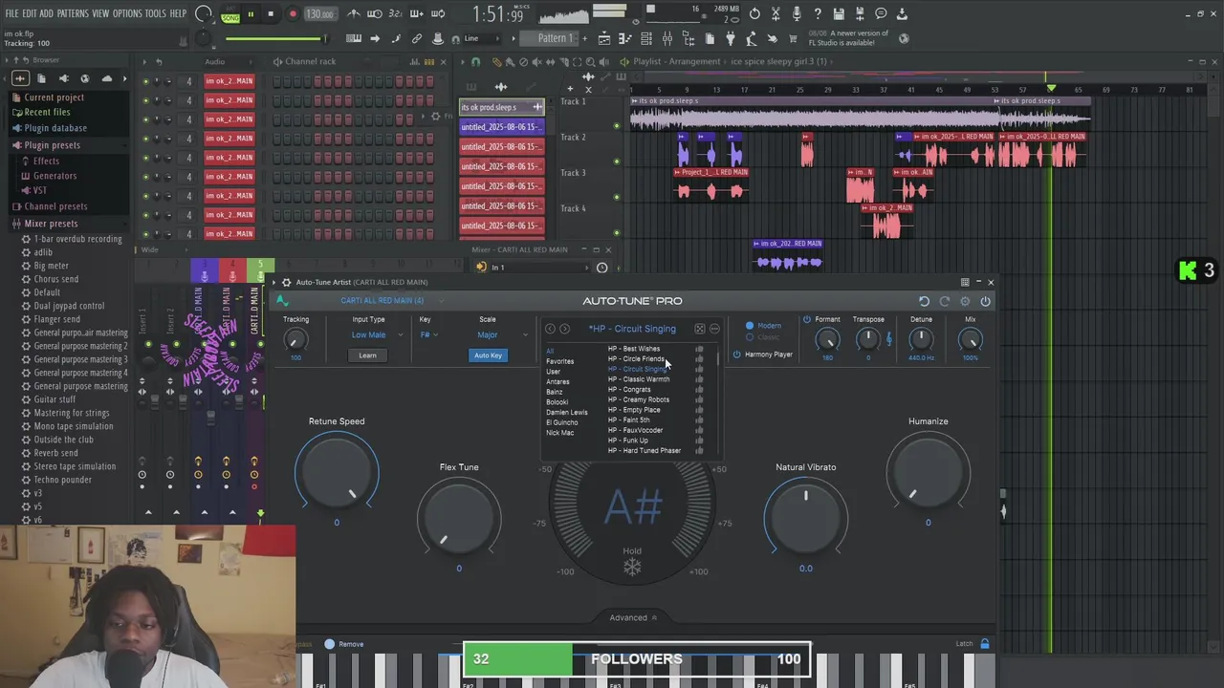
Task: Go to previous Auto-Tune preset arrow
Action: point(550,329)
